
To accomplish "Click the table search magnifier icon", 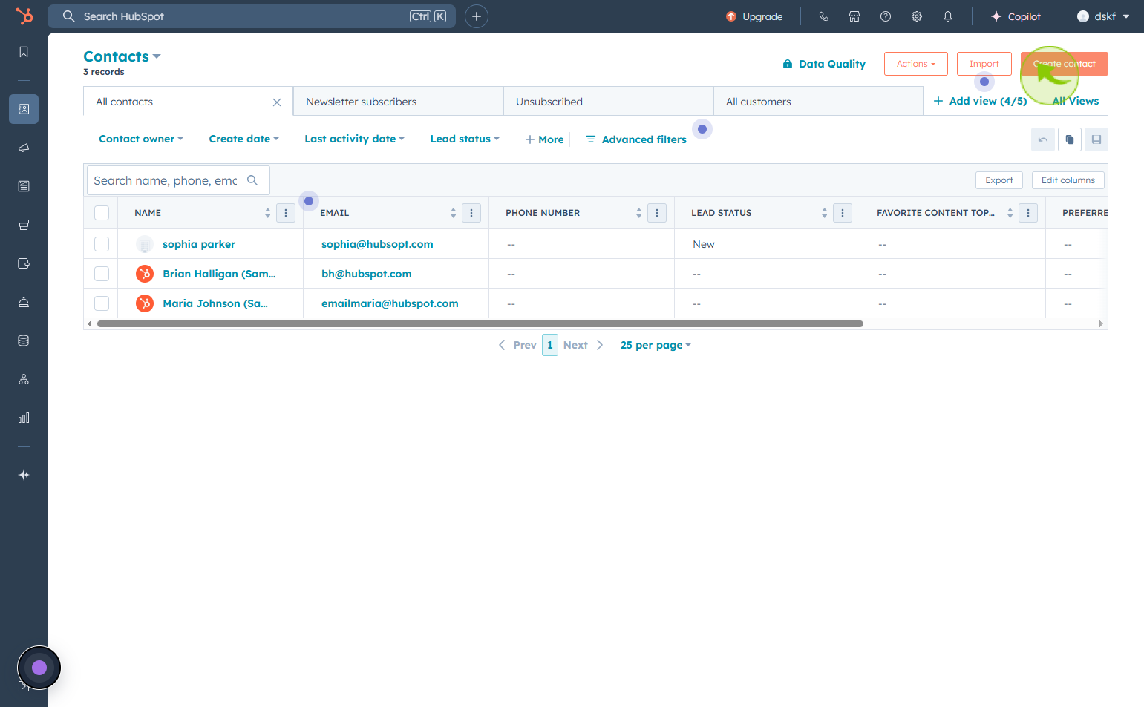I will pyautogui.click(x=252, y=180).
